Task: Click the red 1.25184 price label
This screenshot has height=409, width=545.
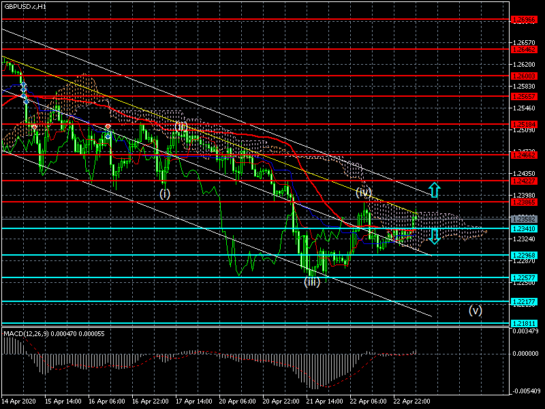Action: click(x=524, y=124)
